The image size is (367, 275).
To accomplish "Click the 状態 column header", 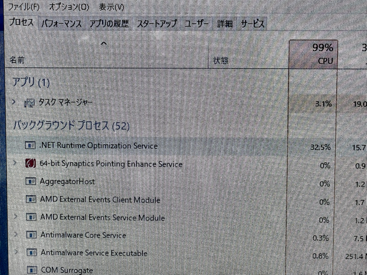I will click(x=220, y=61).
